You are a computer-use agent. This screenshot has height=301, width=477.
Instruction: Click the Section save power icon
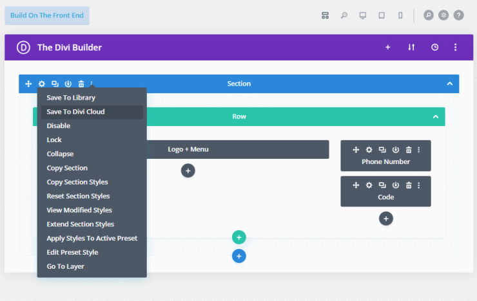(x=68, y=84)
